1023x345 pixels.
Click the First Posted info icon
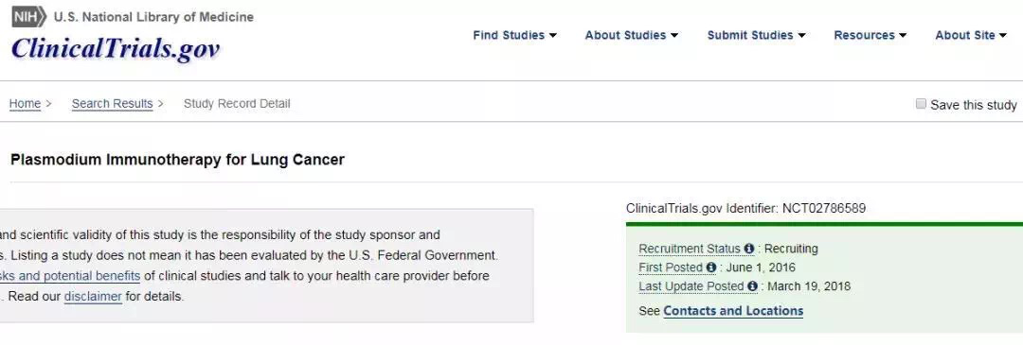pos(711,267)
